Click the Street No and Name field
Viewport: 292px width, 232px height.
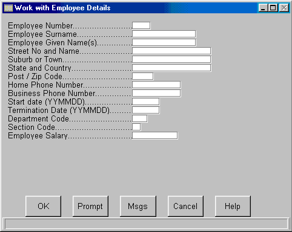(x=171, y=51)
